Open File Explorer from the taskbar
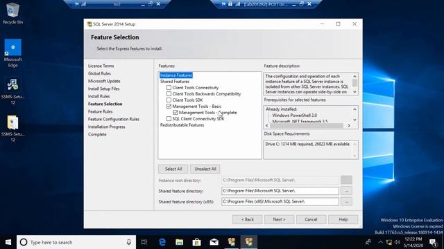This screenshot has width=444, height=249. click(x=179, y=242)
